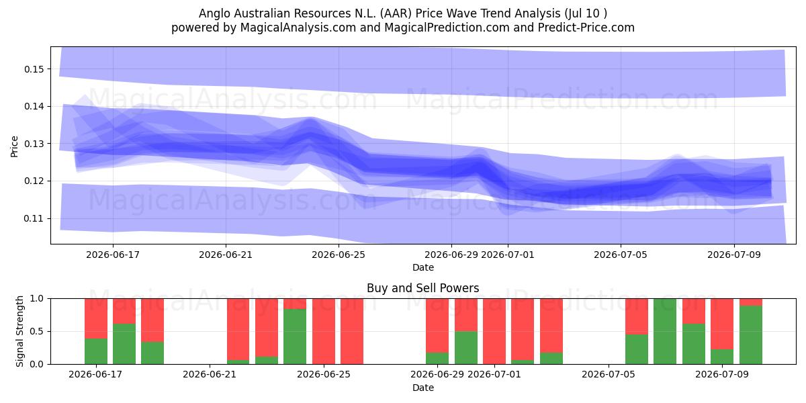The height and width of the screenshot is (403, 806).
Task: Select the red sell segment of the 2026-06-17 bar
Action: pyautogui.click(x=96, y=318)
